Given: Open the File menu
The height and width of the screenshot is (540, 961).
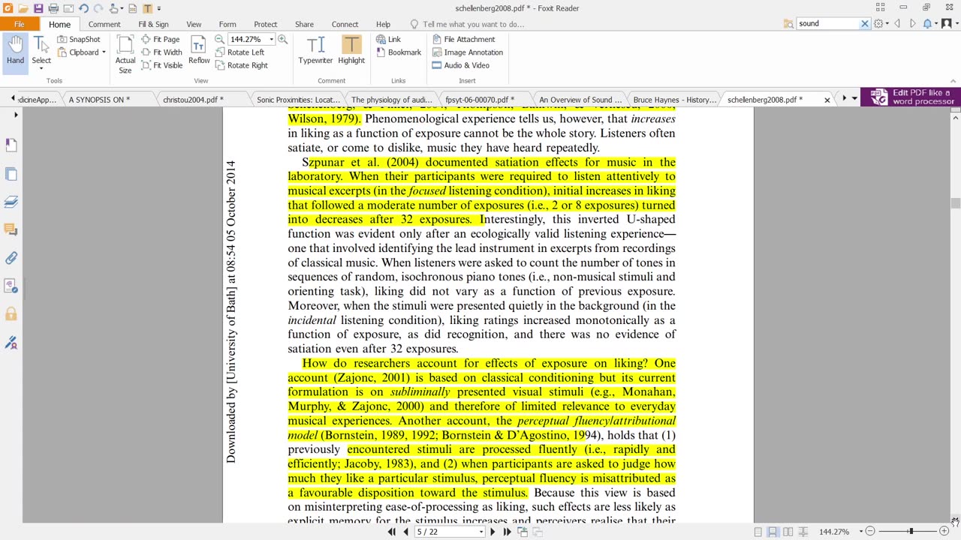Looking at the screenshot, I should [20, 24].
